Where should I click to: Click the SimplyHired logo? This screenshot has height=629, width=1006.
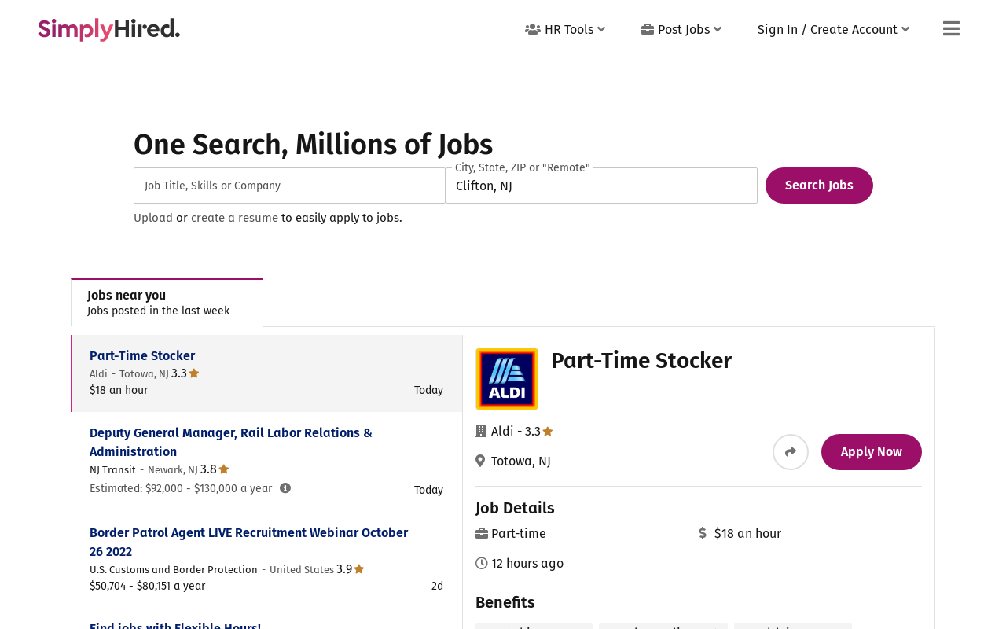point(109,29)
